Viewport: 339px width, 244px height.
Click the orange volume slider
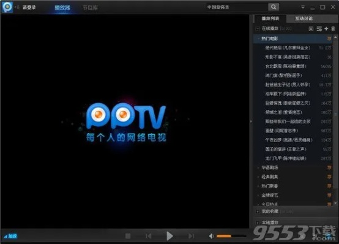(x=231, y=236)
